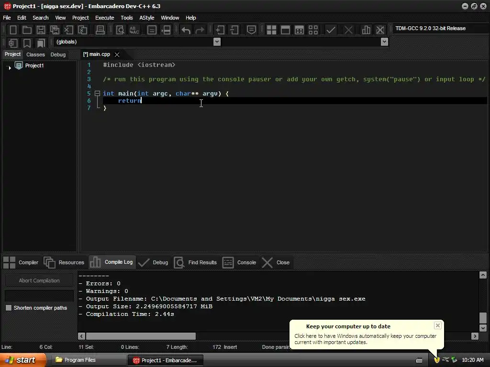Click Close to hide the bottom panel
Image resolution: width=490 pixels, height=367 pixels.
276,262
